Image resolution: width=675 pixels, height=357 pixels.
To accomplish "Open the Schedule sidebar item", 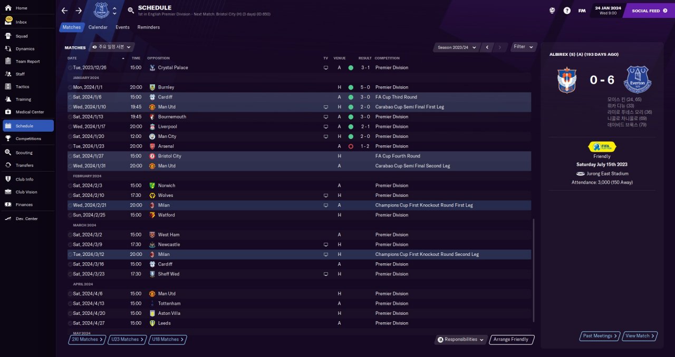I will coord(28,126).
